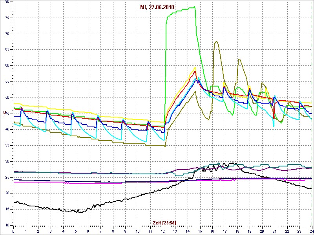
Task: Select the 75 tick label on the y-axis
Action: pyautogui.click(x=7, y=18)
